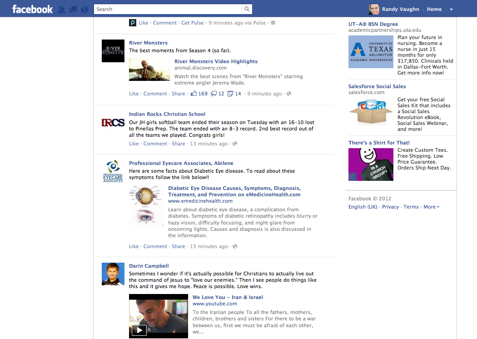Open the friend requests icon
The width and height of the screenshot is (477, 339).
pos(62,10)
